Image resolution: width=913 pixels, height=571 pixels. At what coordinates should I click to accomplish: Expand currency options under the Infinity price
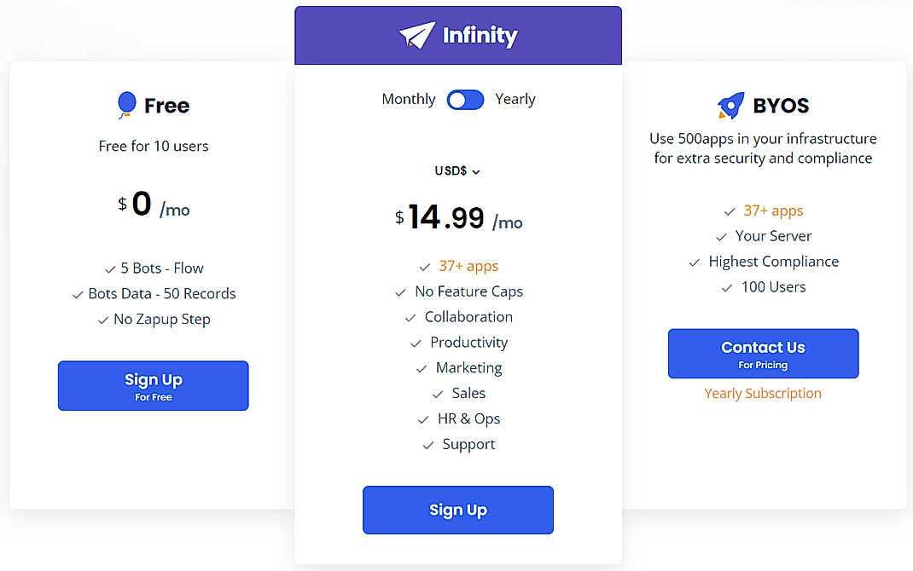click(457, 170)
